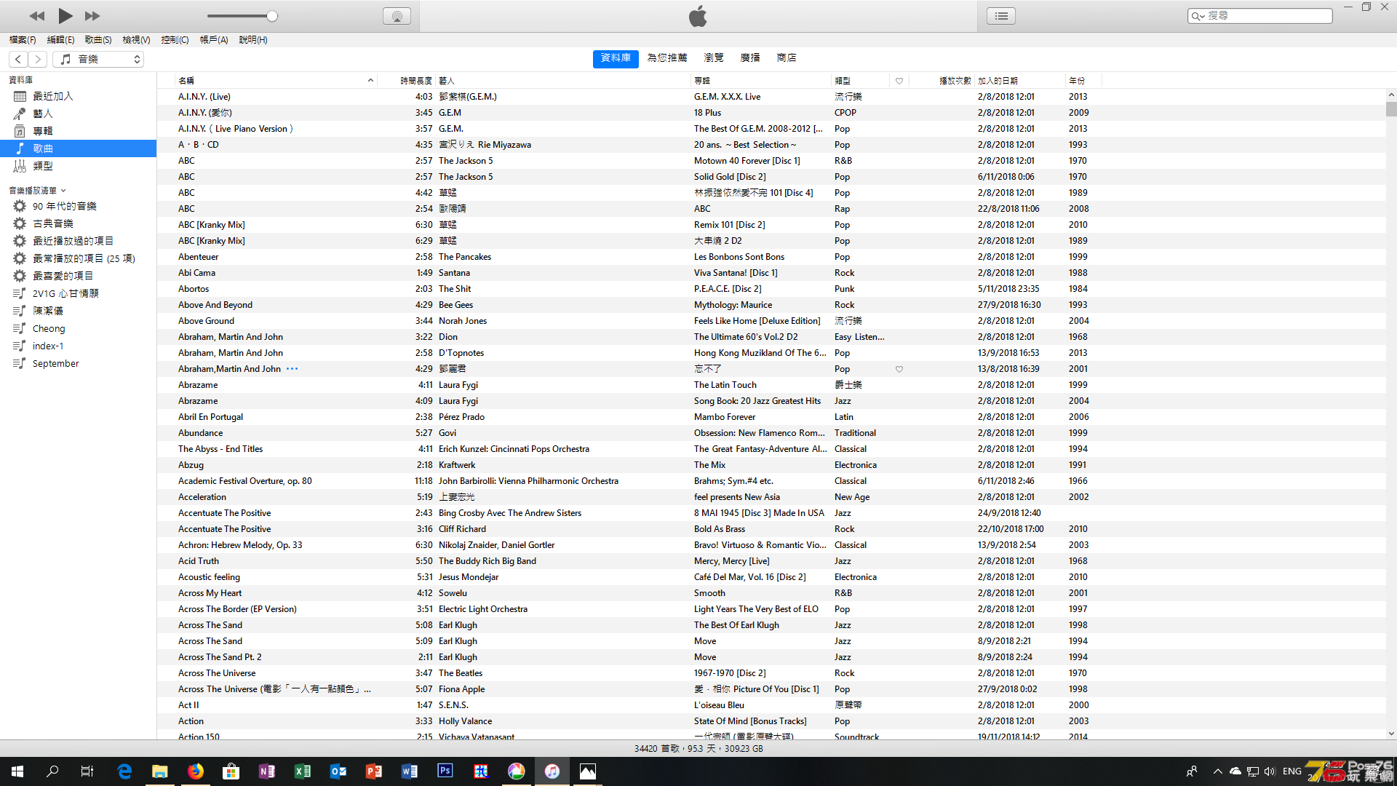Open the 最近播放過的項目 playlist
Viewport: 1397px width, 786px height.
point(79,241)
